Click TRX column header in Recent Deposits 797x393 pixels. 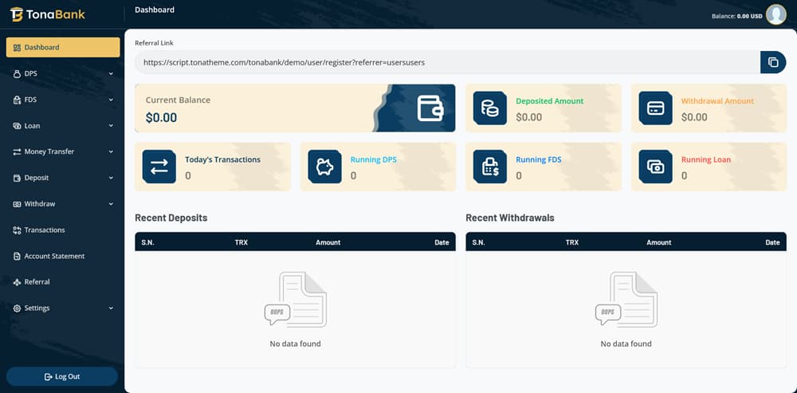tap(241, 242)
